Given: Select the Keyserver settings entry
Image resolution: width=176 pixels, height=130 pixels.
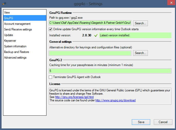Looking at the screenshot, I should coord(25,41).
